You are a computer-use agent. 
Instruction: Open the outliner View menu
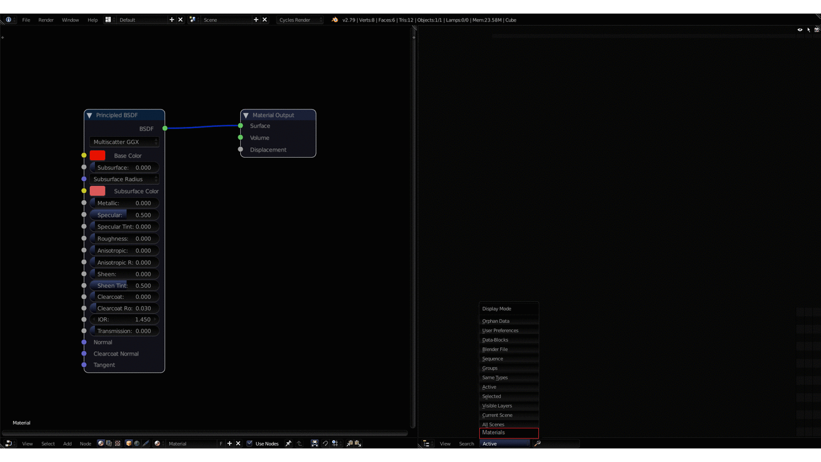pyautogui.click(x=445, y=444)
